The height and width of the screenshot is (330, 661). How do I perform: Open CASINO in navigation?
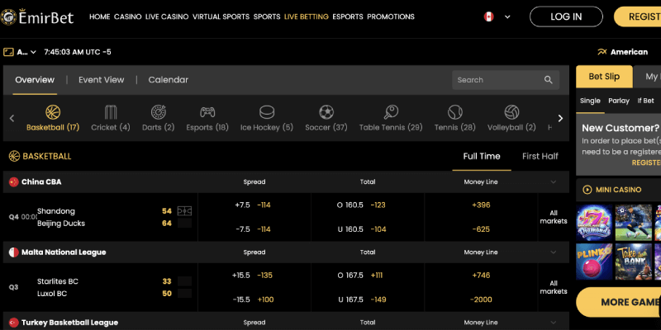coord(128,16)
